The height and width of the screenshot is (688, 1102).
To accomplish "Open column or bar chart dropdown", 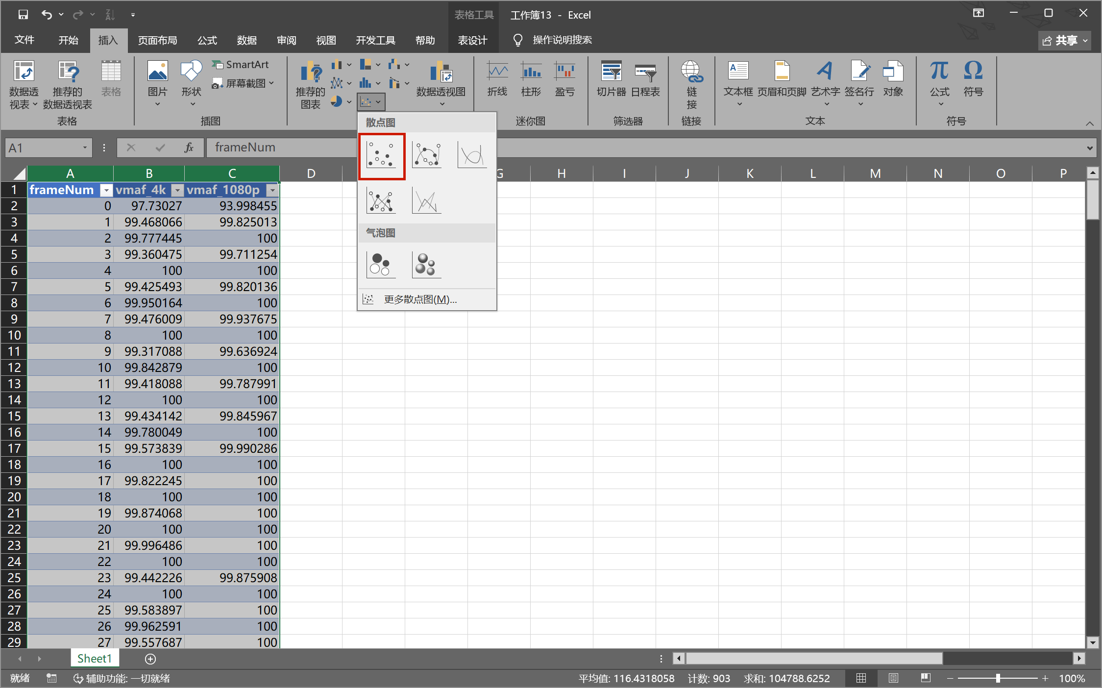I will coord(342,65).
